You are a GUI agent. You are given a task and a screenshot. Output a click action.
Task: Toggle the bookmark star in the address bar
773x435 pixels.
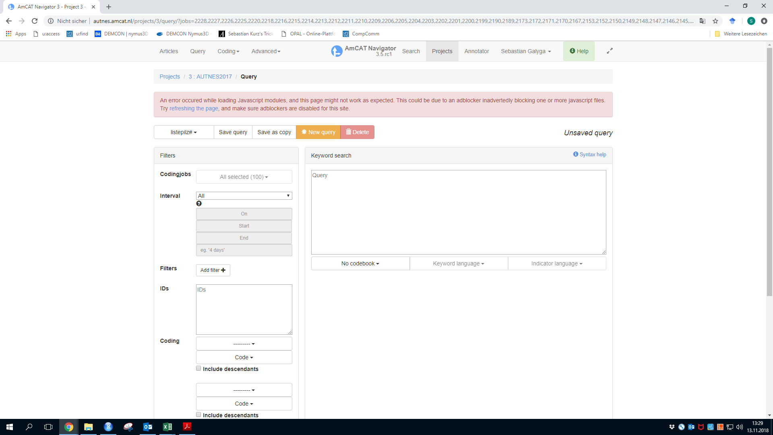[716, 21]
